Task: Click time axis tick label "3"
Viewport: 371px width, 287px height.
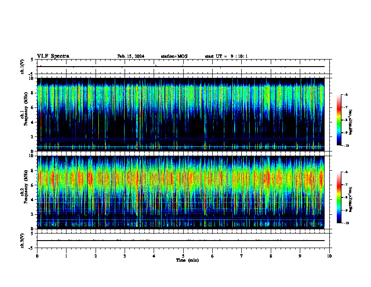Action: click(125, 256)
